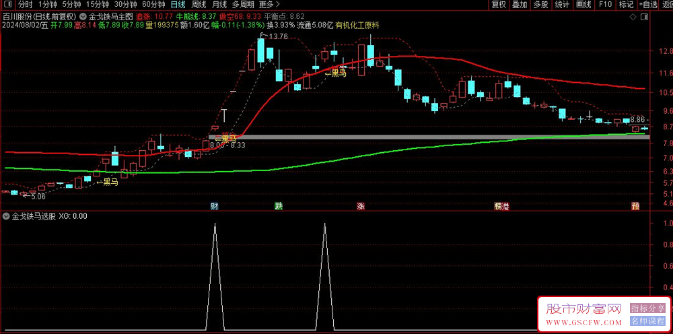Click the 黑马 signal near the peak
673x334 pixels.
point(336,73)
